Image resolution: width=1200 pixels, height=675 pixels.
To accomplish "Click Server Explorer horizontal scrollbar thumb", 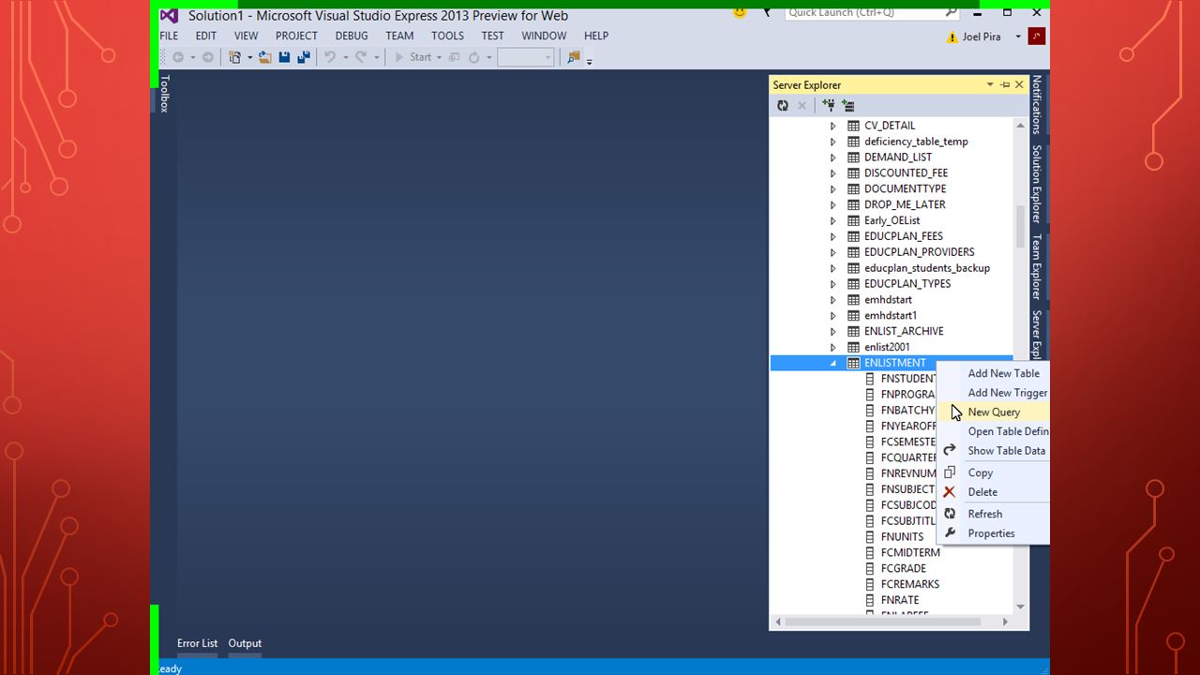I will 883,622.
